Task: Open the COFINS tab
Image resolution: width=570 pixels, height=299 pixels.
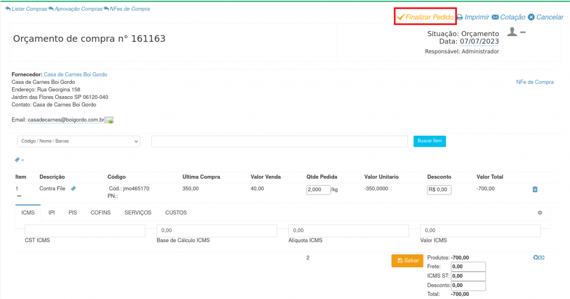Action: (100, 213)
